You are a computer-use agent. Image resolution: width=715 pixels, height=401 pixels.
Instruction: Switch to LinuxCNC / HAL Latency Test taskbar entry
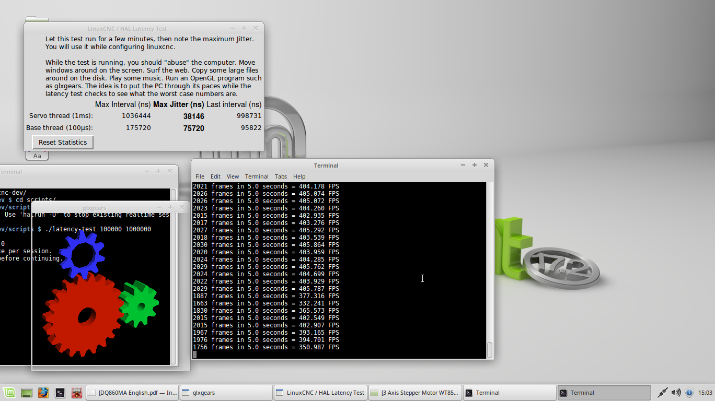[320, 393]
